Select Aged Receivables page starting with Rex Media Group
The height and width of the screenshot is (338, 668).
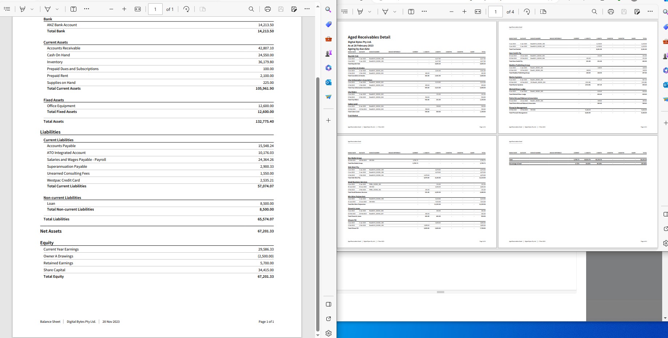tap(417, 192)
